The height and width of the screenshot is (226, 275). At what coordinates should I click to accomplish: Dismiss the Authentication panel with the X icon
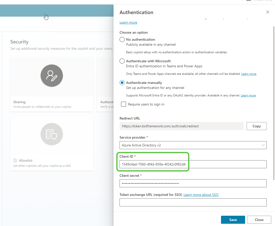point(267,12)
